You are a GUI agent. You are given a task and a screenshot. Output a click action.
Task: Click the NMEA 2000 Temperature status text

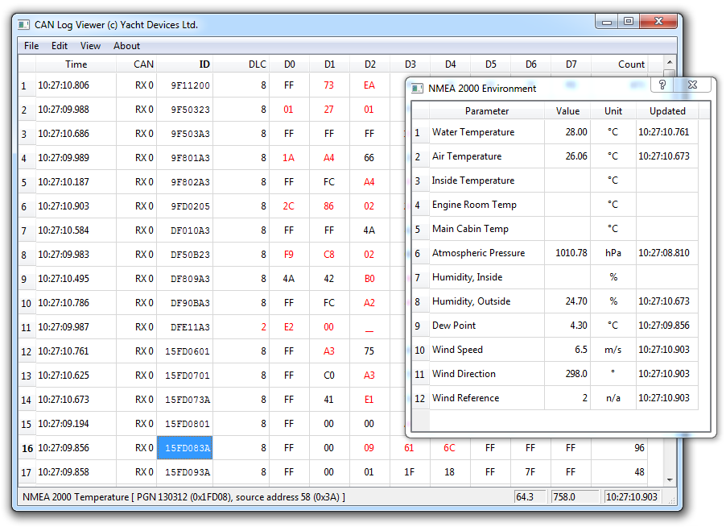tap(184, 497)
